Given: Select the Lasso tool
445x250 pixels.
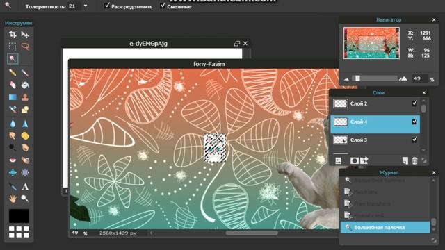Looking at the screenshot, I should [x=25, y=47].
